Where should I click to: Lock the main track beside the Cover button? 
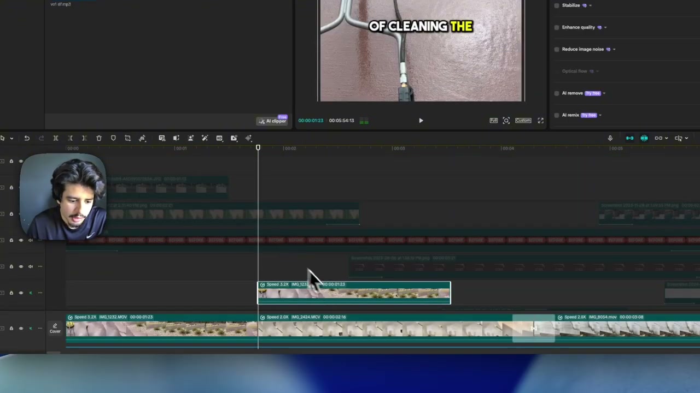click(x=11, y=328)
